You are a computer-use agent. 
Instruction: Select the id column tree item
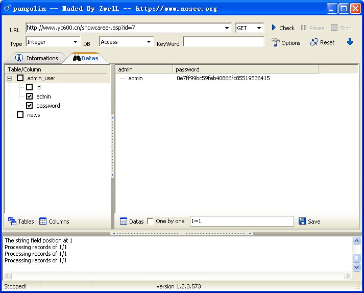coord(38,87)
